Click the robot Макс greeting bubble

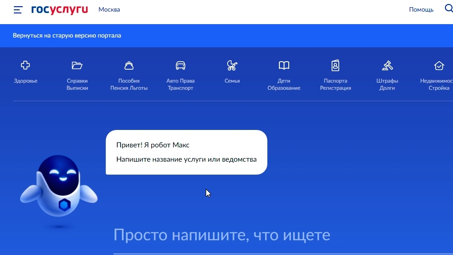(186, 152)
